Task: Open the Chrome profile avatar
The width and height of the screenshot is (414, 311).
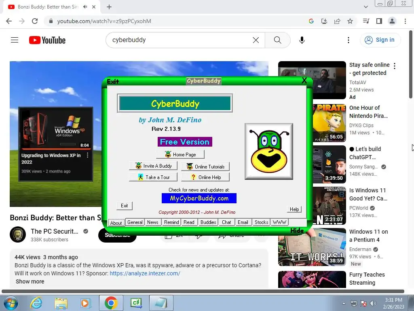Action: tap(392, 21)
